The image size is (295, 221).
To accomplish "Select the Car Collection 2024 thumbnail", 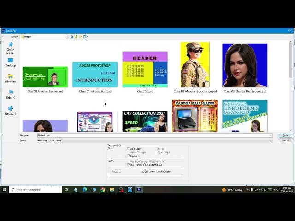I will pos(145,122).
